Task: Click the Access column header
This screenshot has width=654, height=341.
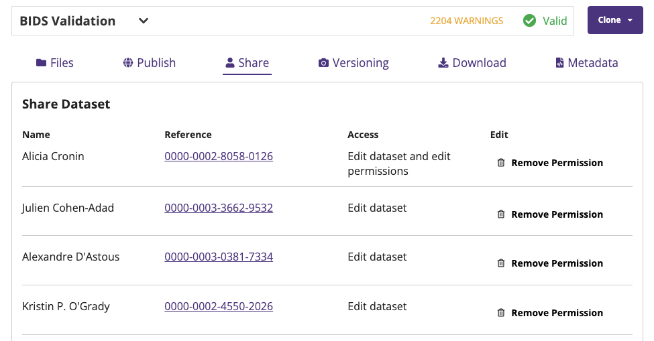Action: point(363,135)
